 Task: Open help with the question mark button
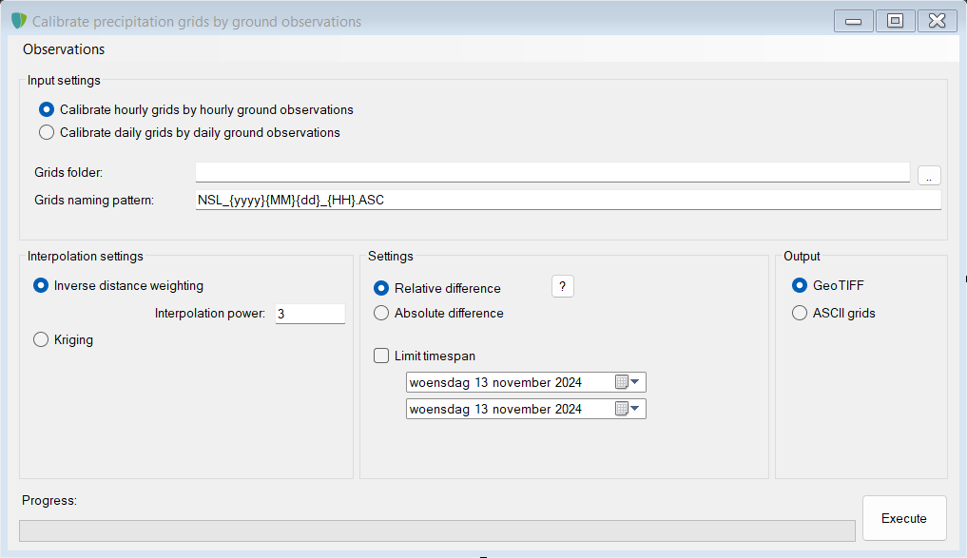click(562, 286)
